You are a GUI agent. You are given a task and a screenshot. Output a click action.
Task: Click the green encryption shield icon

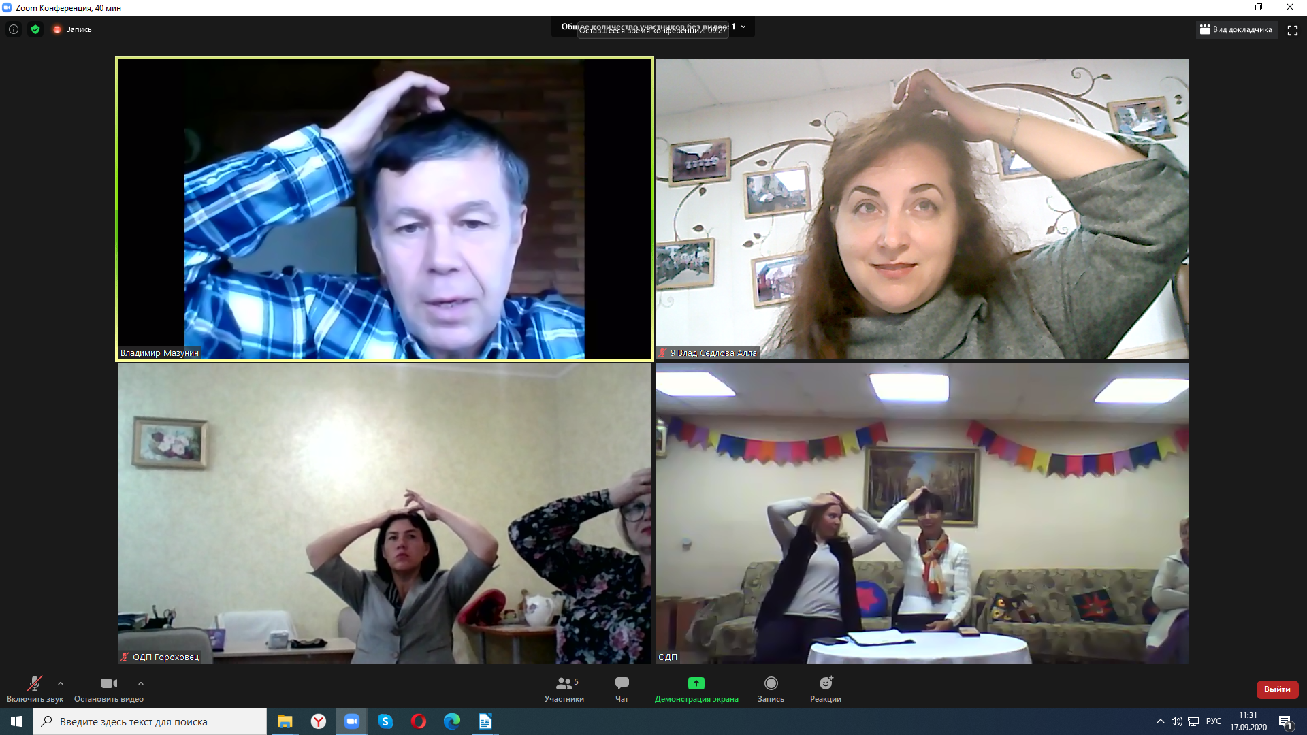coord(35,29)
